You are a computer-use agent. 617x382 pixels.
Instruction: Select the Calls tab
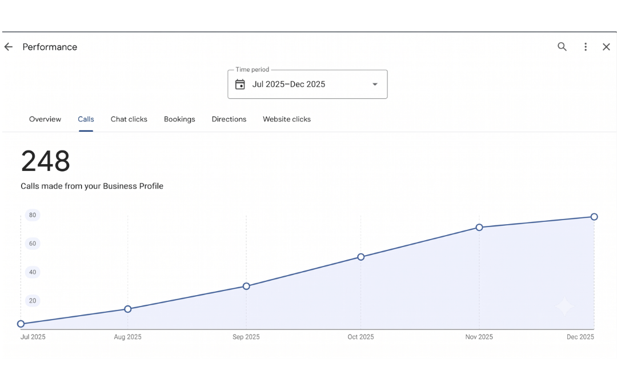(86, 120)
